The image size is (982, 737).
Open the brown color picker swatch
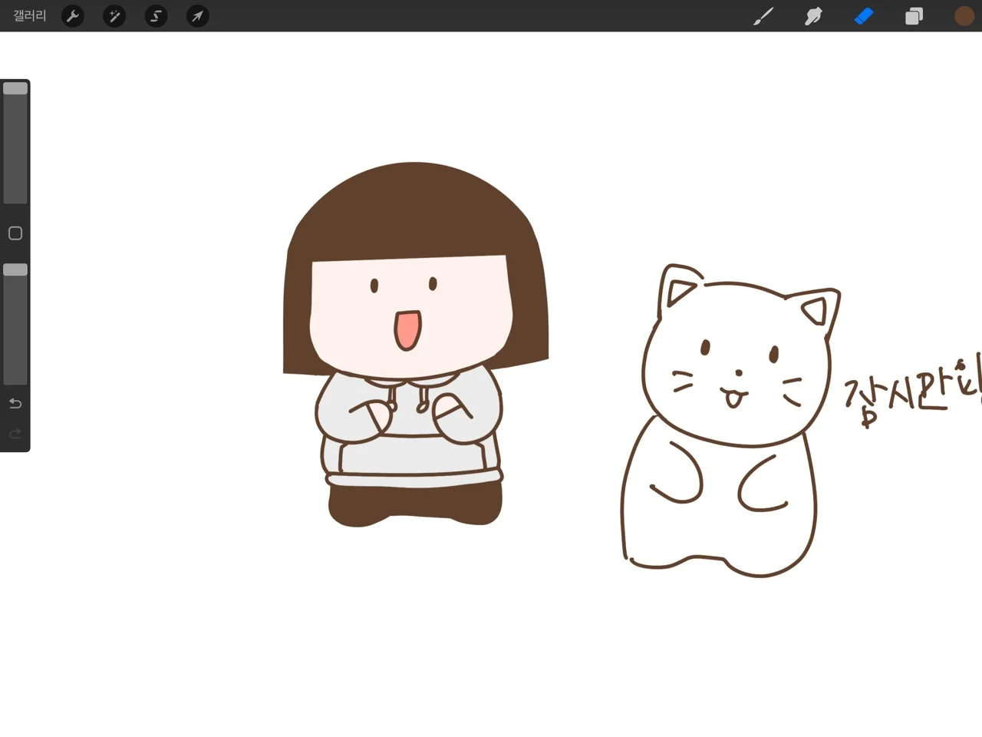pos(964,15)
